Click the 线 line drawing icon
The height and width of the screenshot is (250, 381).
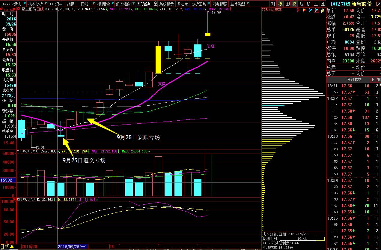click(302, 4)
